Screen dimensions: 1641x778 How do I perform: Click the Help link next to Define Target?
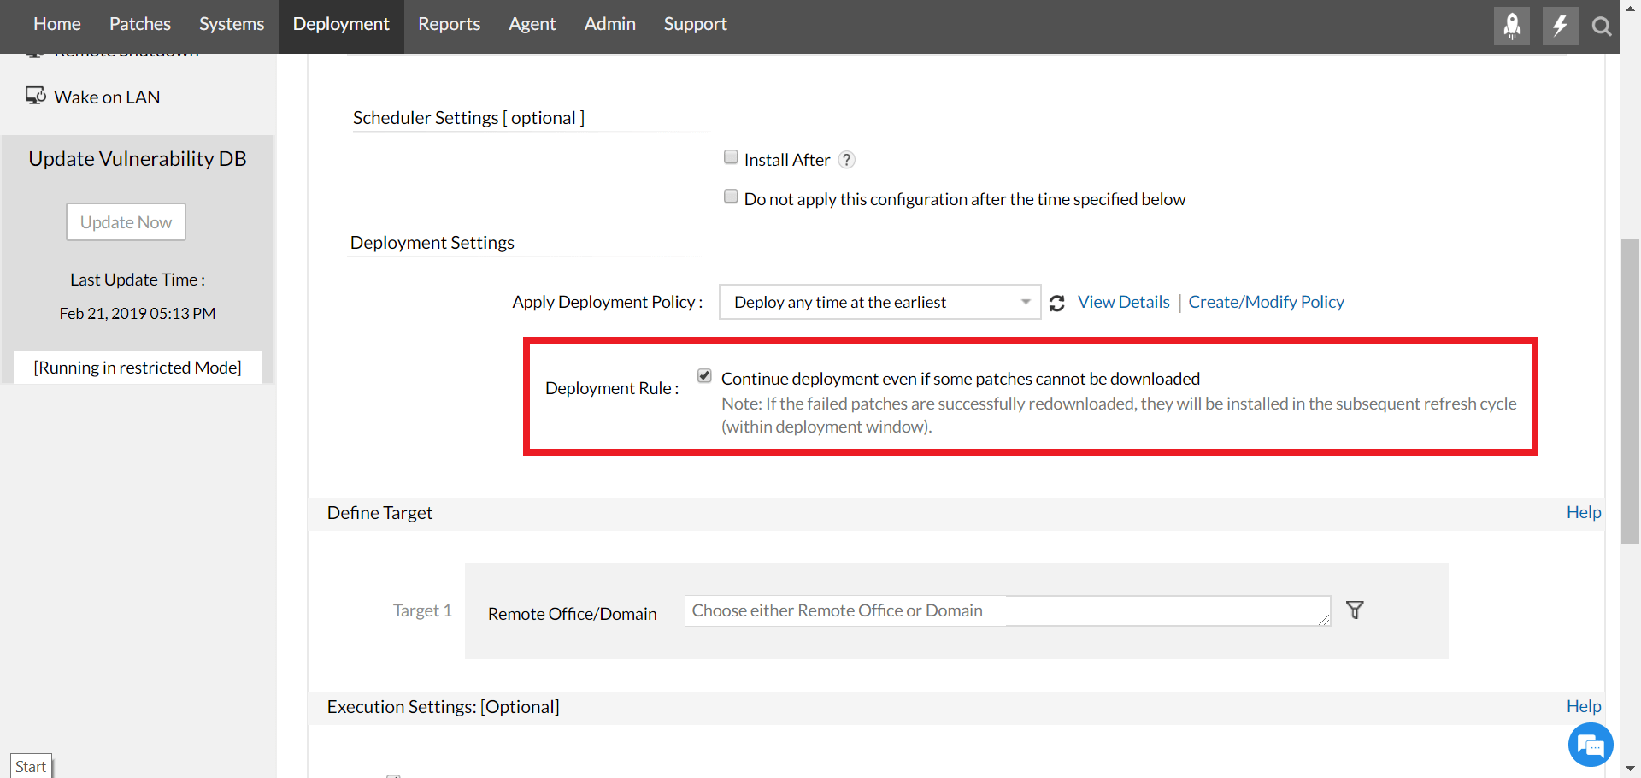(1582, 512)
